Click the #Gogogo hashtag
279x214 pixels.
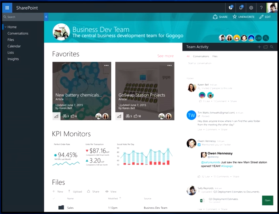pyautogui.click(x=227, y=166)
